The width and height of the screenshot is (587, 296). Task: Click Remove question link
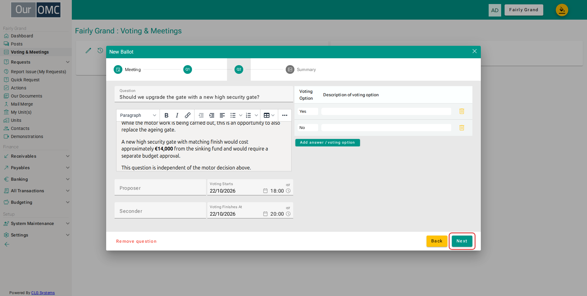coord(136,241)
